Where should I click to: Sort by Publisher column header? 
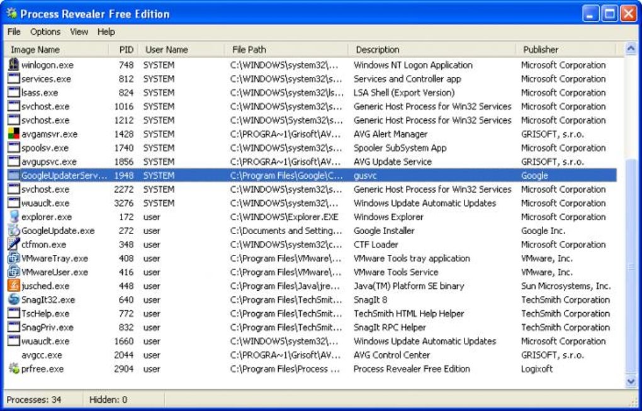click(566, 50)
